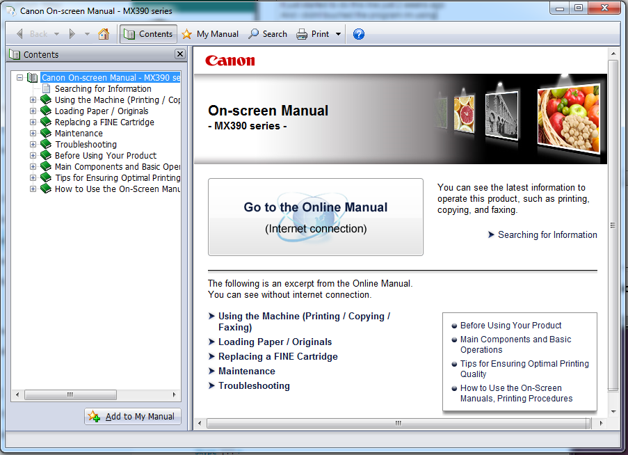Select Searching for Information in the tree

coord(103,88)
